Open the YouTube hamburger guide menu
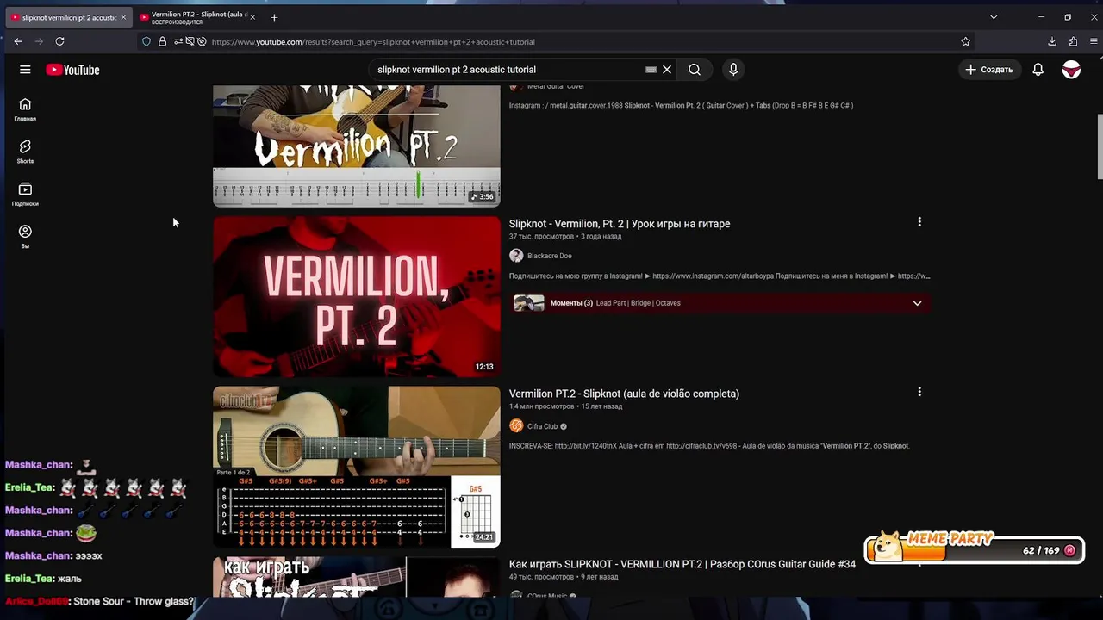 point(25,70)
